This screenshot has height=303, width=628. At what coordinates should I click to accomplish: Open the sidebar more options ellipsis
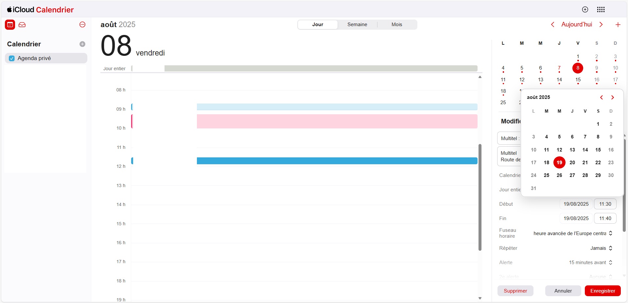coord(82,24)
